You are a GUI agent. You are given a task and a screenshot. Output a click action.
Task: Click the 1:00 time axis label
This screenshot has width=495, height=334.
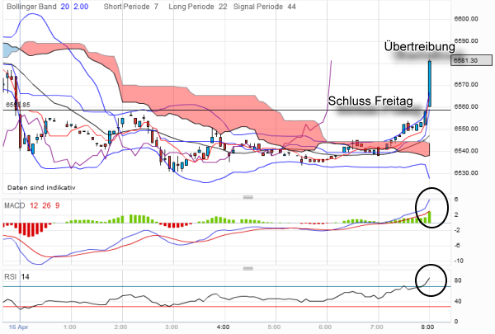69,327
